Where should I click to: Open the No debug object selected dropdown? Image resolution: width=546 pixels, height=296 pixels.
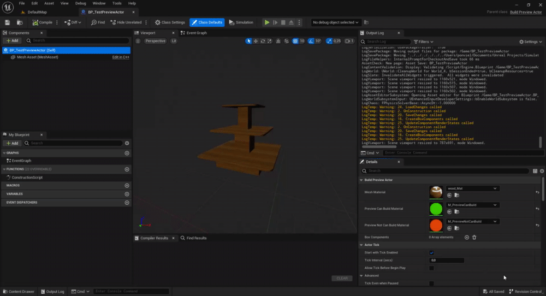pos(336,22)
